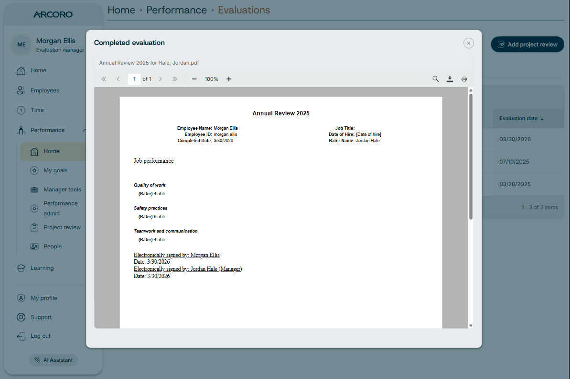Open the AI Assistant
Viewport: 570px width, 379px height.
tap(54, 360)
